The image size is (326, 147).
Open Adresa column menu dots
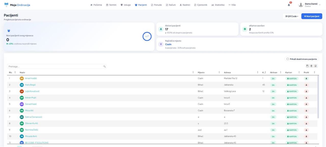tap(258, 72)
